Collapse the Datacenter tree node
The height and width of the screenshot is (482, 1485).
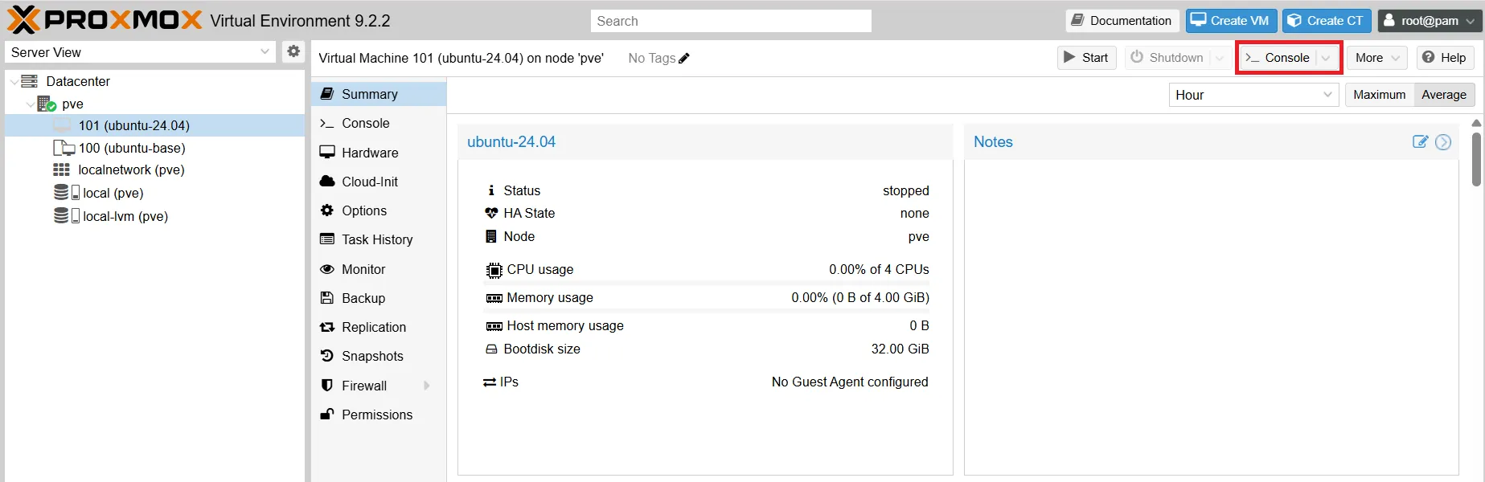click(x=14, y=82)
